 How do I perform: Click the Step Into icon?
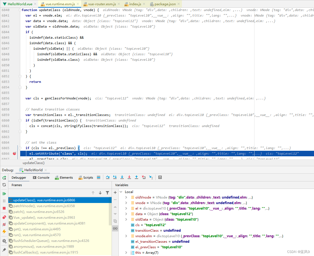(x=115, y=178)
